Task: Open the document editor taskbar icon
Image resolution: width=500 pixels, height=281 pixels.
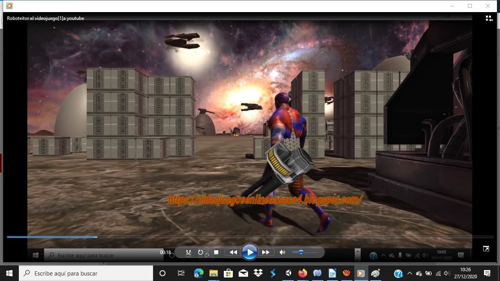Action: click(332, 273)
